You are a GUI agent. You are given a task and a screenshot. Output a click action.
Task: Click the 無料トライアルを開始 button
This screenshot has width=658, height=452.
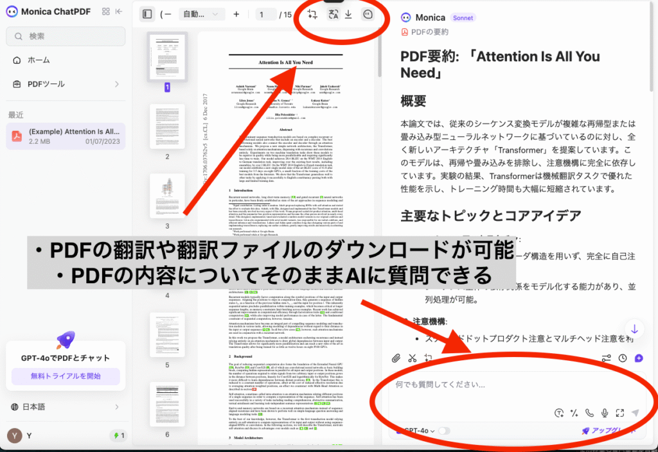pos(66,376)
